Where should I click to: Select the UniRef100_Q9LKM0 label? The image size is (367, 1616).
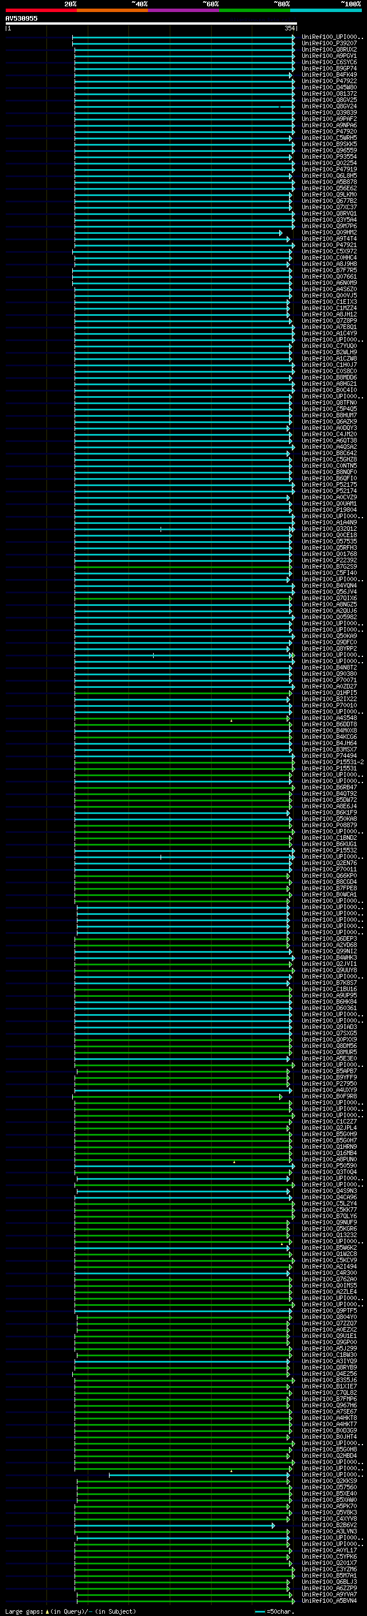[329, 194]
